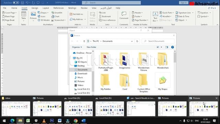This screenshot has height=124, width=220.
Task: Switch to the References tab
Action: click(x=59, y=8)
